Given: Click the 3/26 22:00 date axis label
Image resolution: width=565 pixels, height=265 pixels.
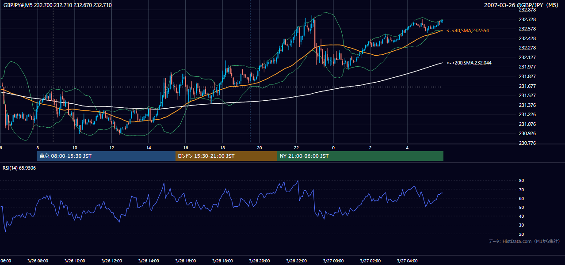Looking at the screenshot, I should pos(296,261).
